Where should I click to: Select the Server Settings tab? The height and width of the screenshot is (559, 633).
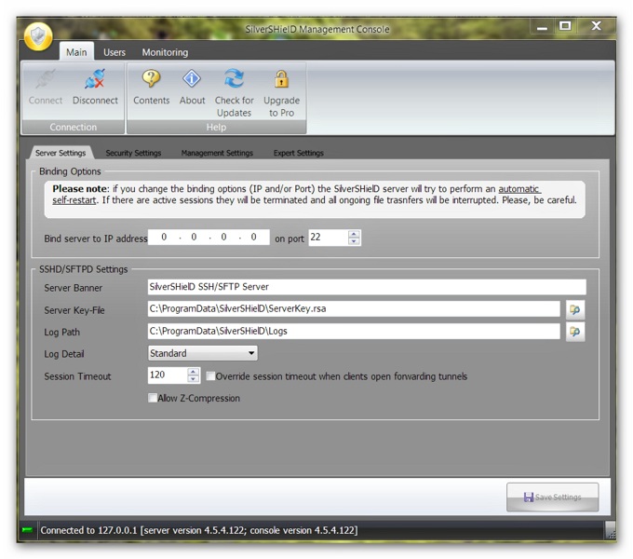point(61,153)
